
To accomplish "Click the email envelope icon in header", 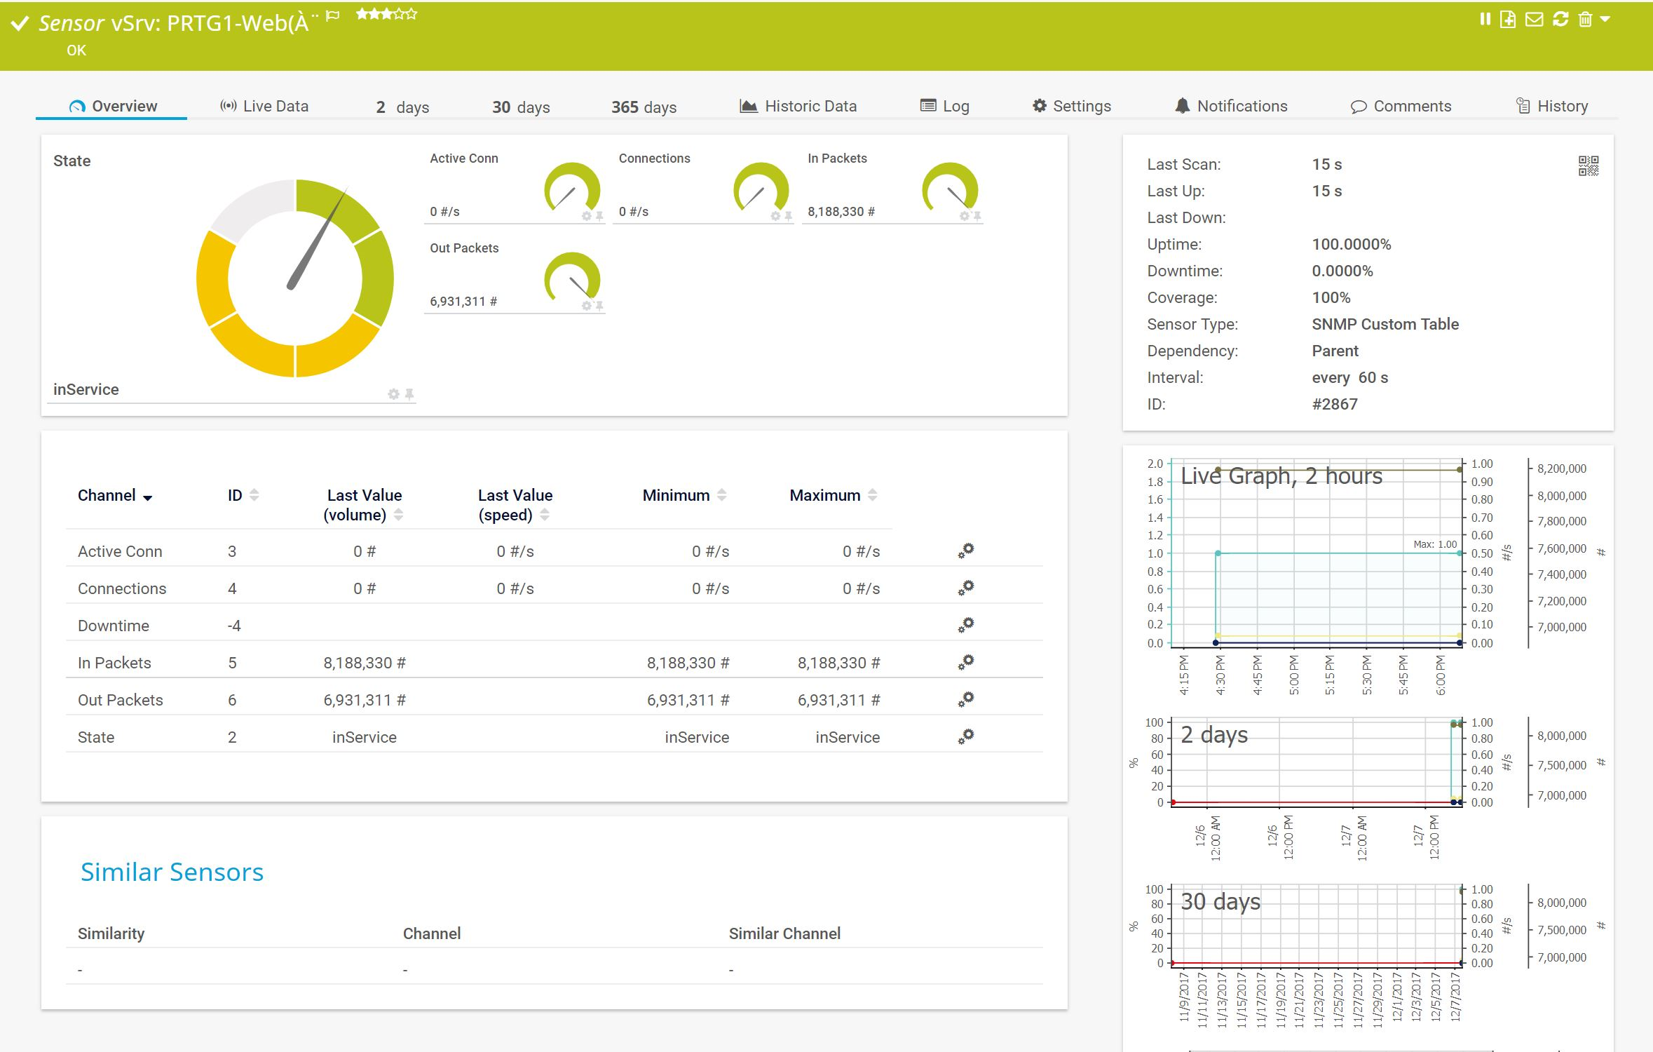I will point(1534,20).
